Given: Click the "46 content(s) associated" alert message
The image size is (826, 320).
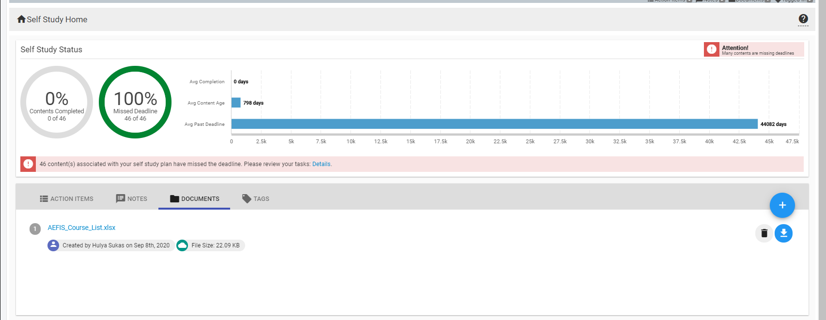Looking at the screenshot, I should (x=175, y=164).
